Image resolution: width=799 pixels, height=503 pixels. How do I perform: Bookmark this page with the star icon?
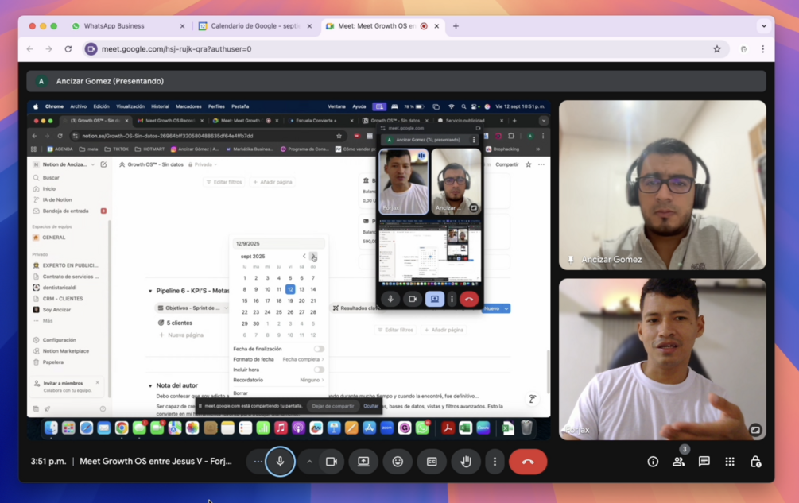pos(717,49)
